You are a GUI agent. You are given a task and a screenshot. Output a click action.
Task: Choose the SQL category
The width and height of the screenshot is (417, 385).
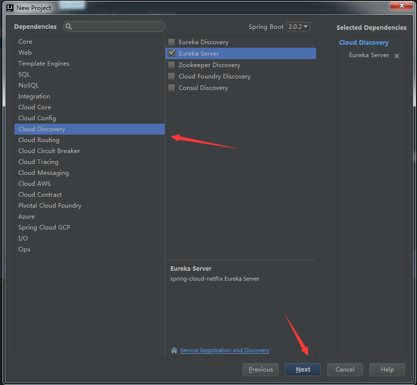tap(90, 74)
